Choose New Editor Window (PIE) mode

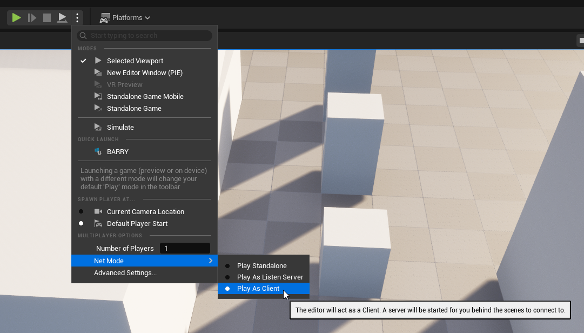(145, 73)
